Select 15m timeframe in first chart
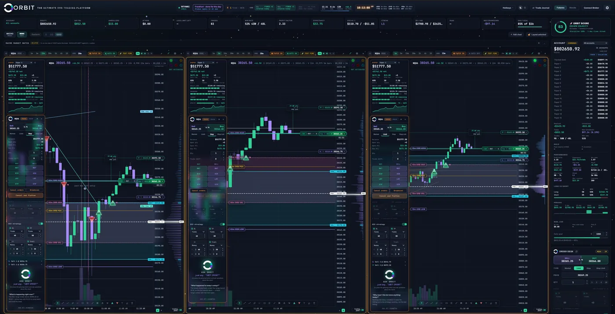This screenshot has width=615, height=314. coord(43,53)
